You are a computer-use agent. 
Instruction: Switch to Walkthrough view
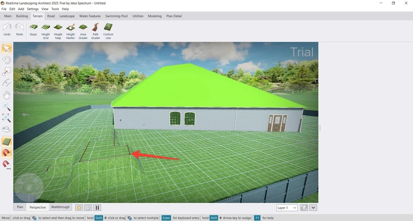tap(60, 207)
